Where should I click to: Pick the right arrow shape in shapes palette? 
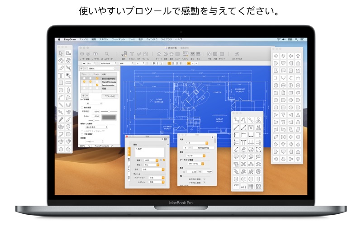point(276,56)
